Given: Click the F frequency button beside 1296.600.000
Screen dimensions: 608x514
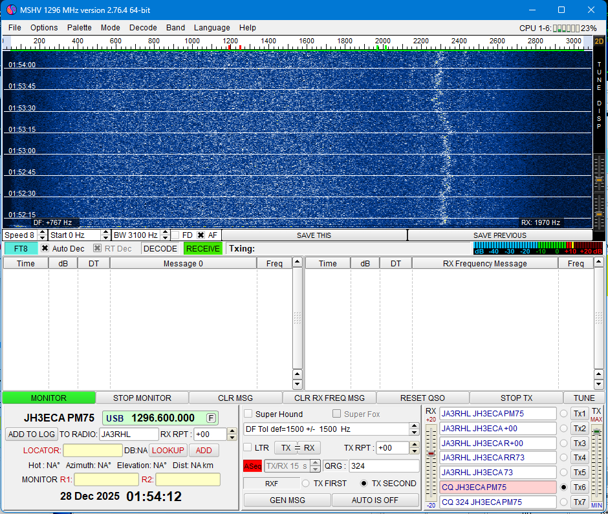Looking at the screenshot, I should [x=212, y=418].
